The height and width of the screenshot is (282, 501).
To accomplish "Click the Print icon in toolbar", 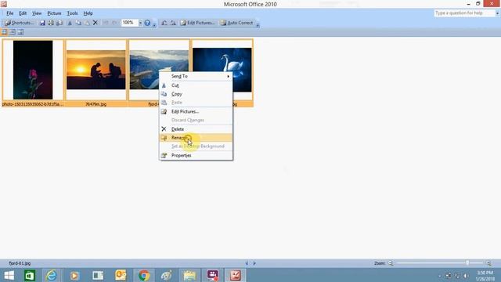I will [x=51, y=23].
